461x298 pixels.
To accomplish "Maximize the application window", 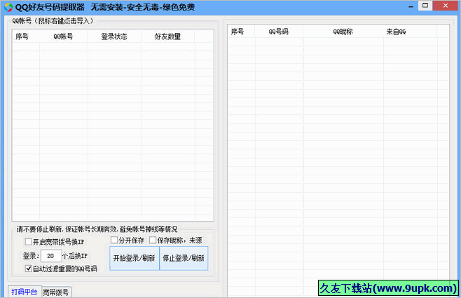I will pos(425,6).
